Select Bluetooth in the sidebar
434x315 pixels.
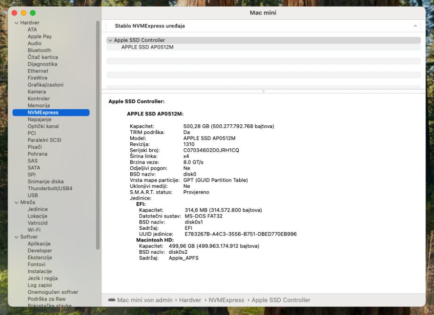point(39,50)
